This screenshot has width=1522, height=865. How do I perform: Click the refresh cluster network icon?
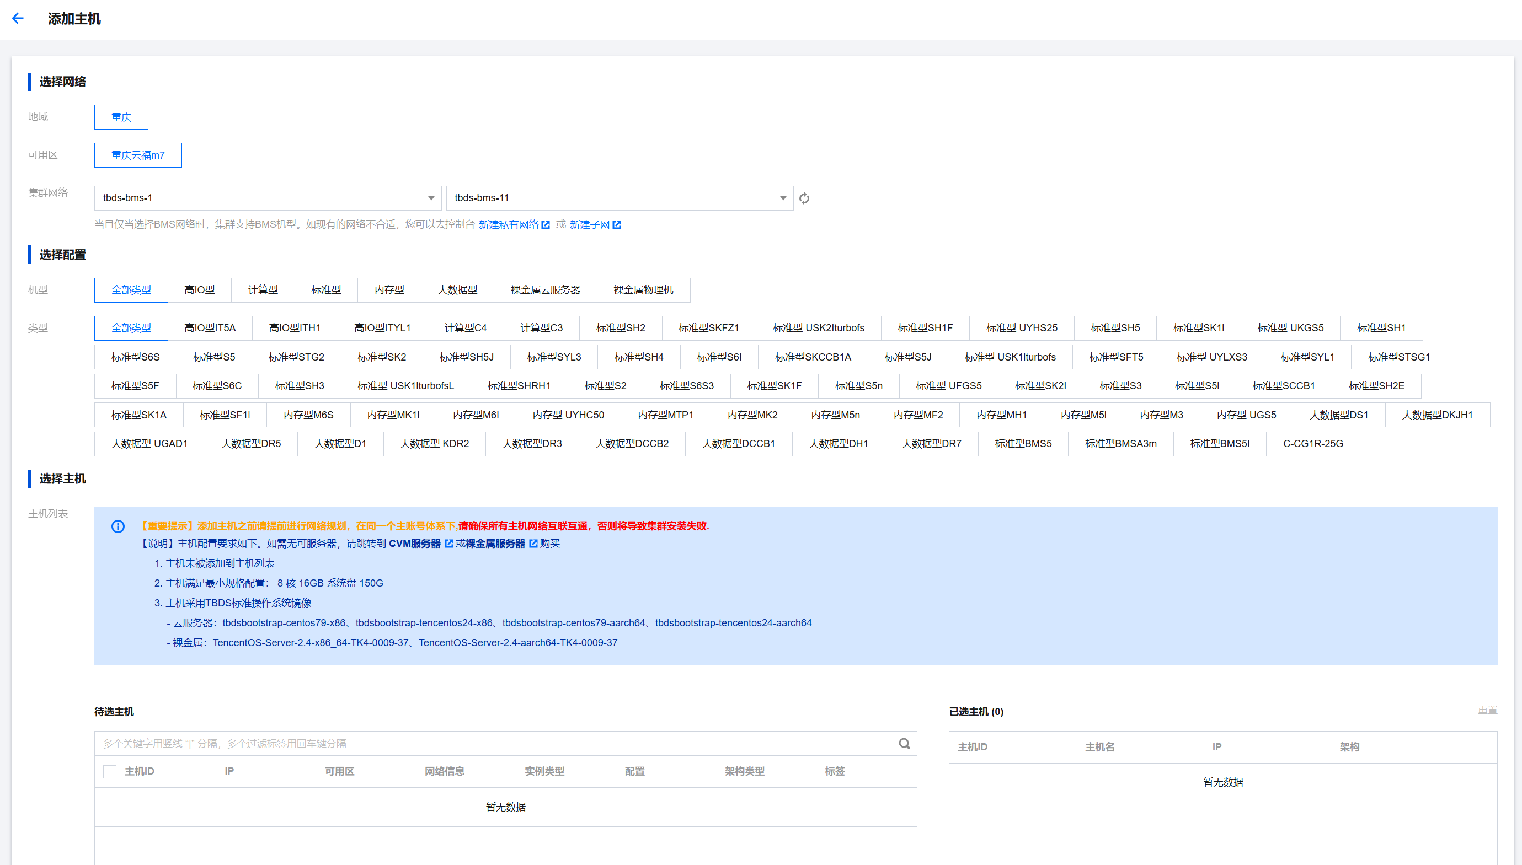804,198
